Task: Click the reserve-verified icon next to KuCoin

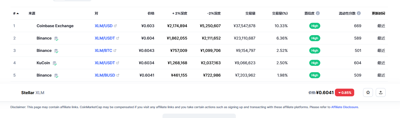Action: click(x=55, y=63)
